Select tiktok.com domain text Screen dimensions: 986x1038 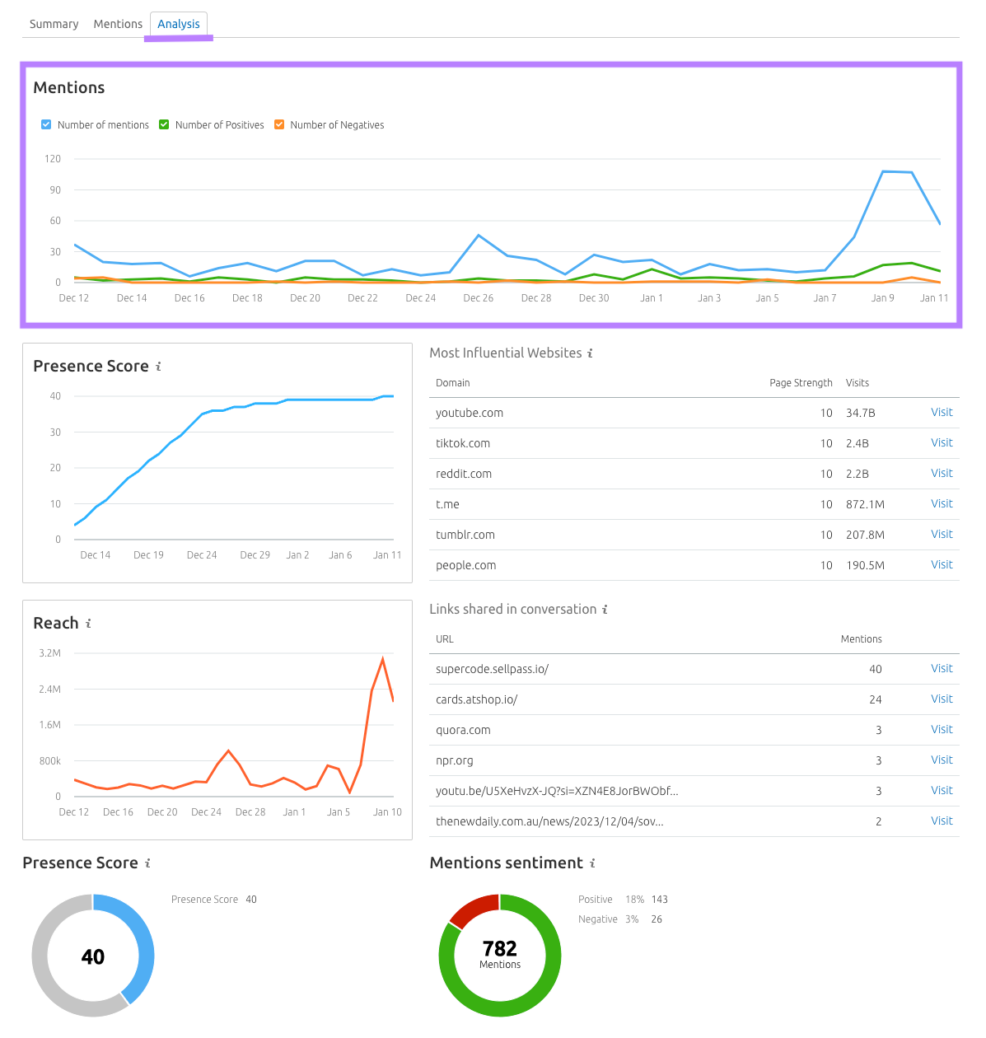point(463,444)
